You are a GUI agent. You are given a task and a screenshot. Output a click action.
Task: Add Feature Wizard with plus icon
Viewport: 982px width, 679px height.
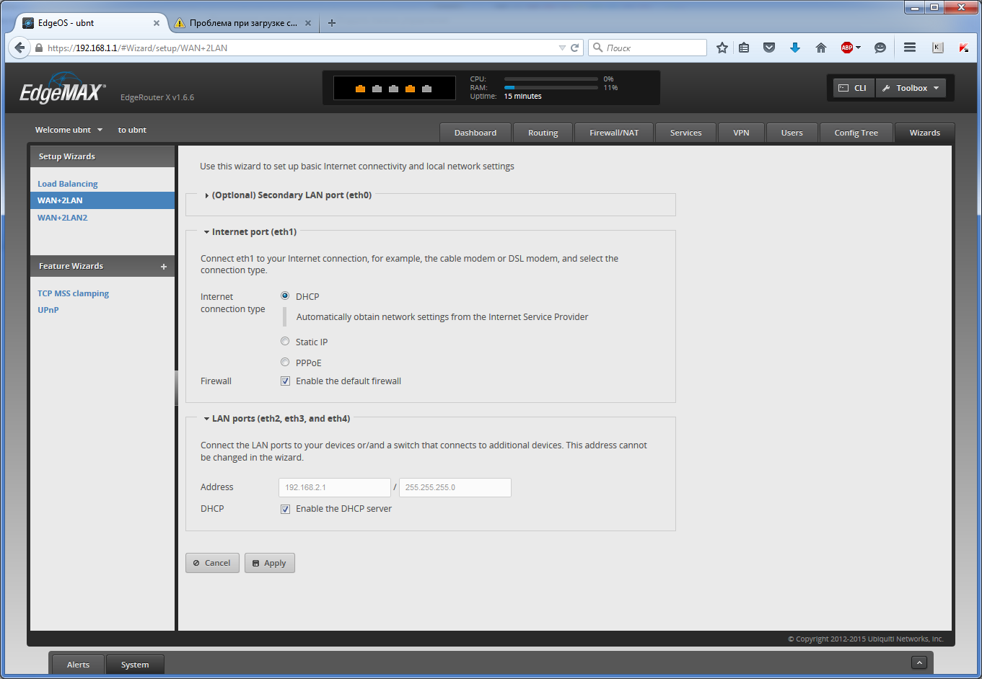(x=164, y=267)
